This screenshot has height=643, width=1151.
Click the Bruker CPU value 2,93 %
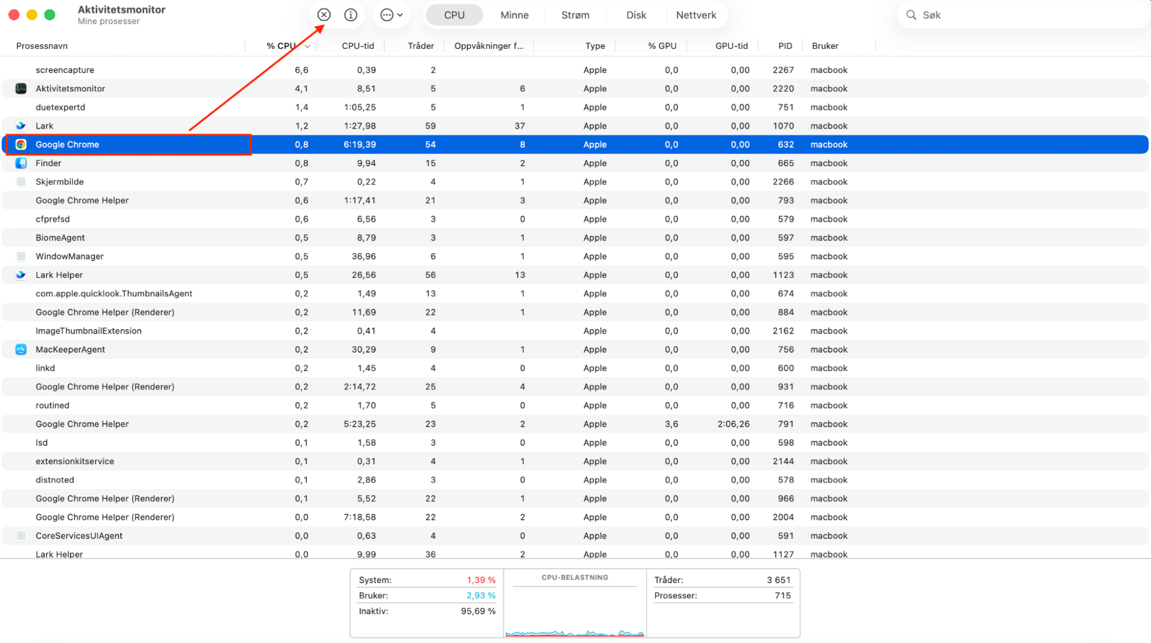point(481,596)
